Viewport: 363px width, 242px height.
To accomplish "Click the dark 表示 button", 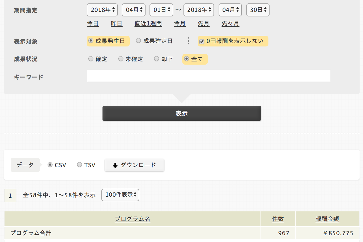I will (182, 113).
